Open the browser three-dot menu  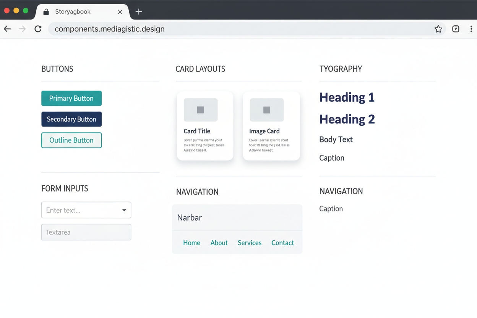point(471,29)
